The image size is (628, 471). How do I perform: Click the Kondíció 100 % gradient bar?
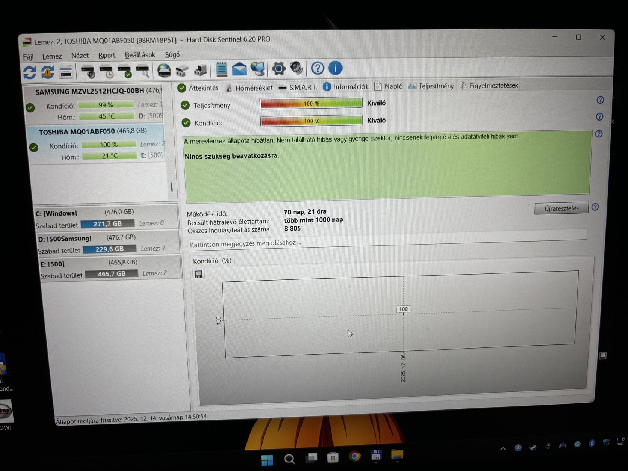tap(312, 121)
